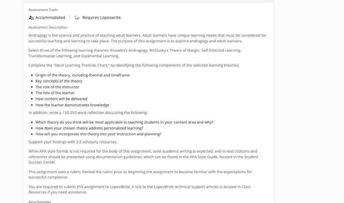The width and height of the screenshot is (344, 203).
Task: Click the Assessment Traits heading
Action: [x=43, y=10]
